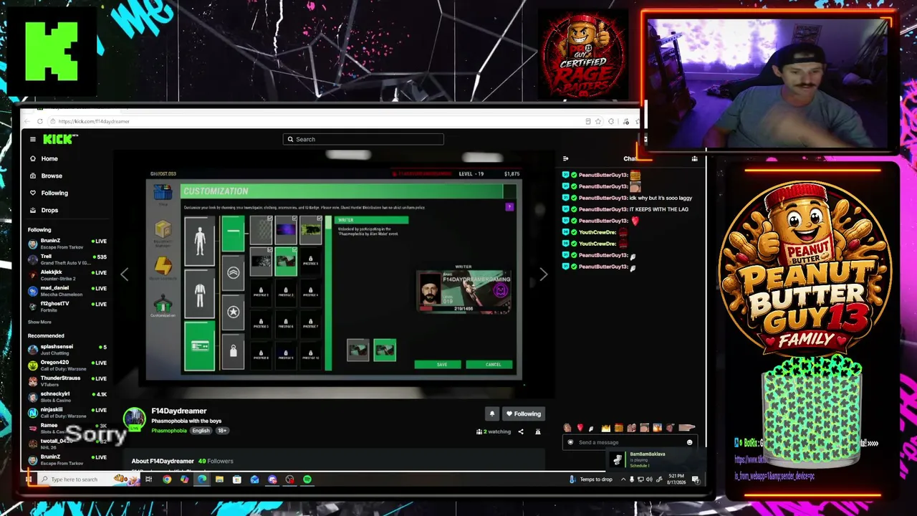This screenshot has height=516, width=917.
Task: Toggle channel notifications with the bell button
Action: pyautogui.click(x=492, y=414)
